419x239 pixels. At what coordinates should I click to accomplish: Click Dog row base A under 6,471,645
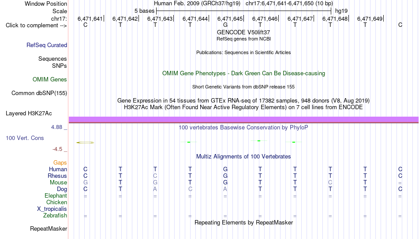225,189
